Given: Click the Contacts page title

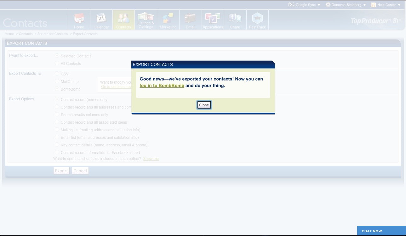Looking at the screenshot, I should tap(25, 23).
